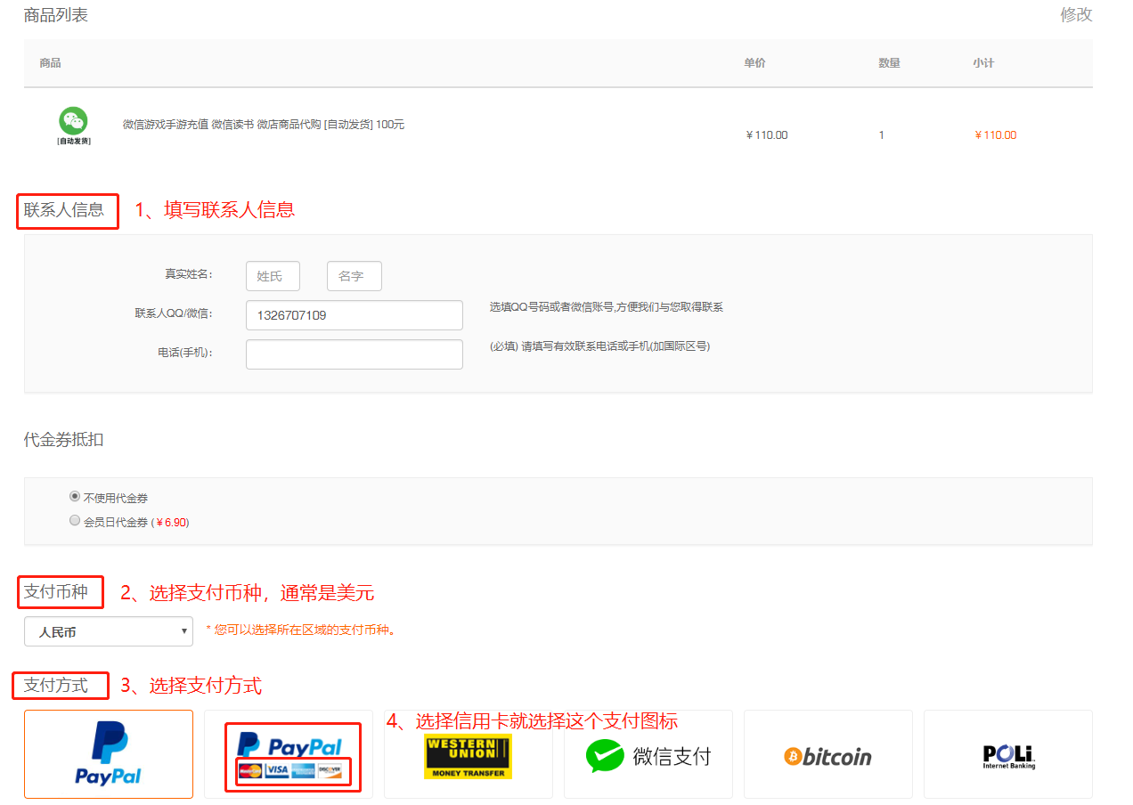Click the red subtotal ￥110.00
This screenshot has width=1133, height=805.
click(996, 135)
